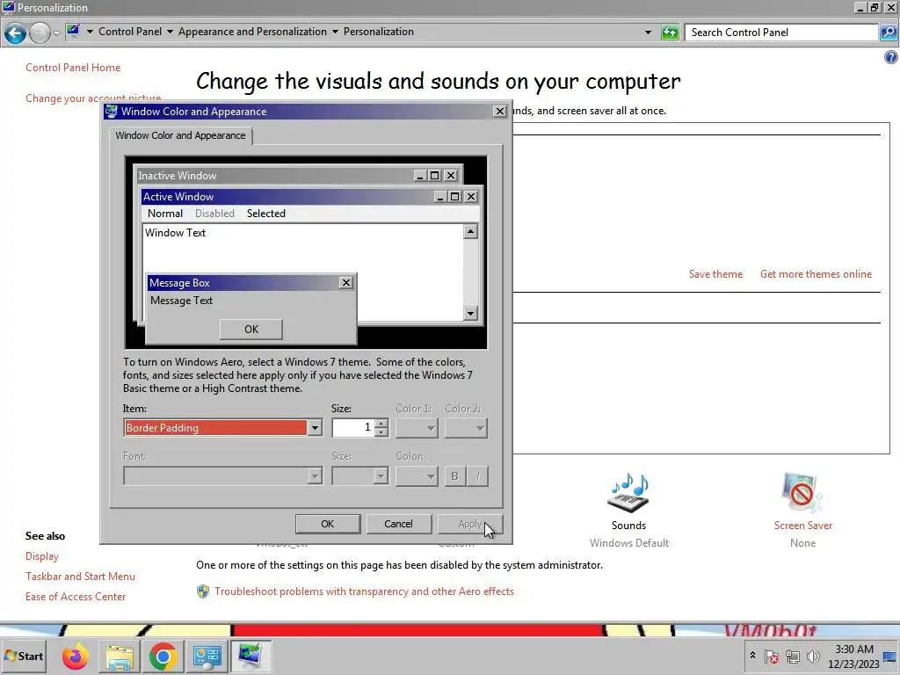Click the network tray icon
This screenshot has width=900, height=675.
click(793, 657)
